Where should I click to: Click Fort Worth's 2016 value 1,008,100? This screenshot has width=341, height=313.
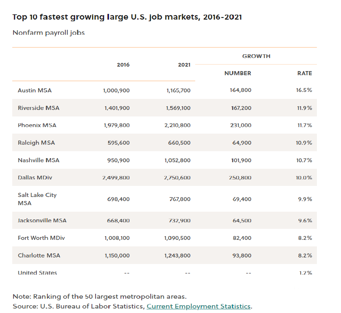(x=117, y=238)
